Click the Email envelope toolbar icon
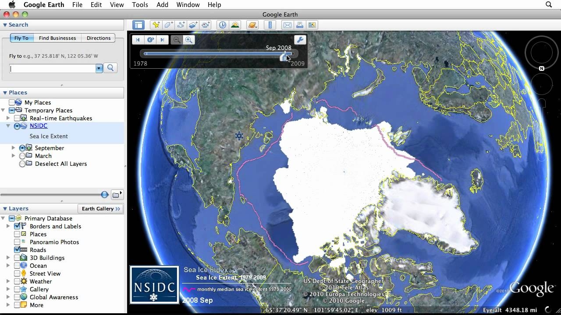 (x=287, y=25)
